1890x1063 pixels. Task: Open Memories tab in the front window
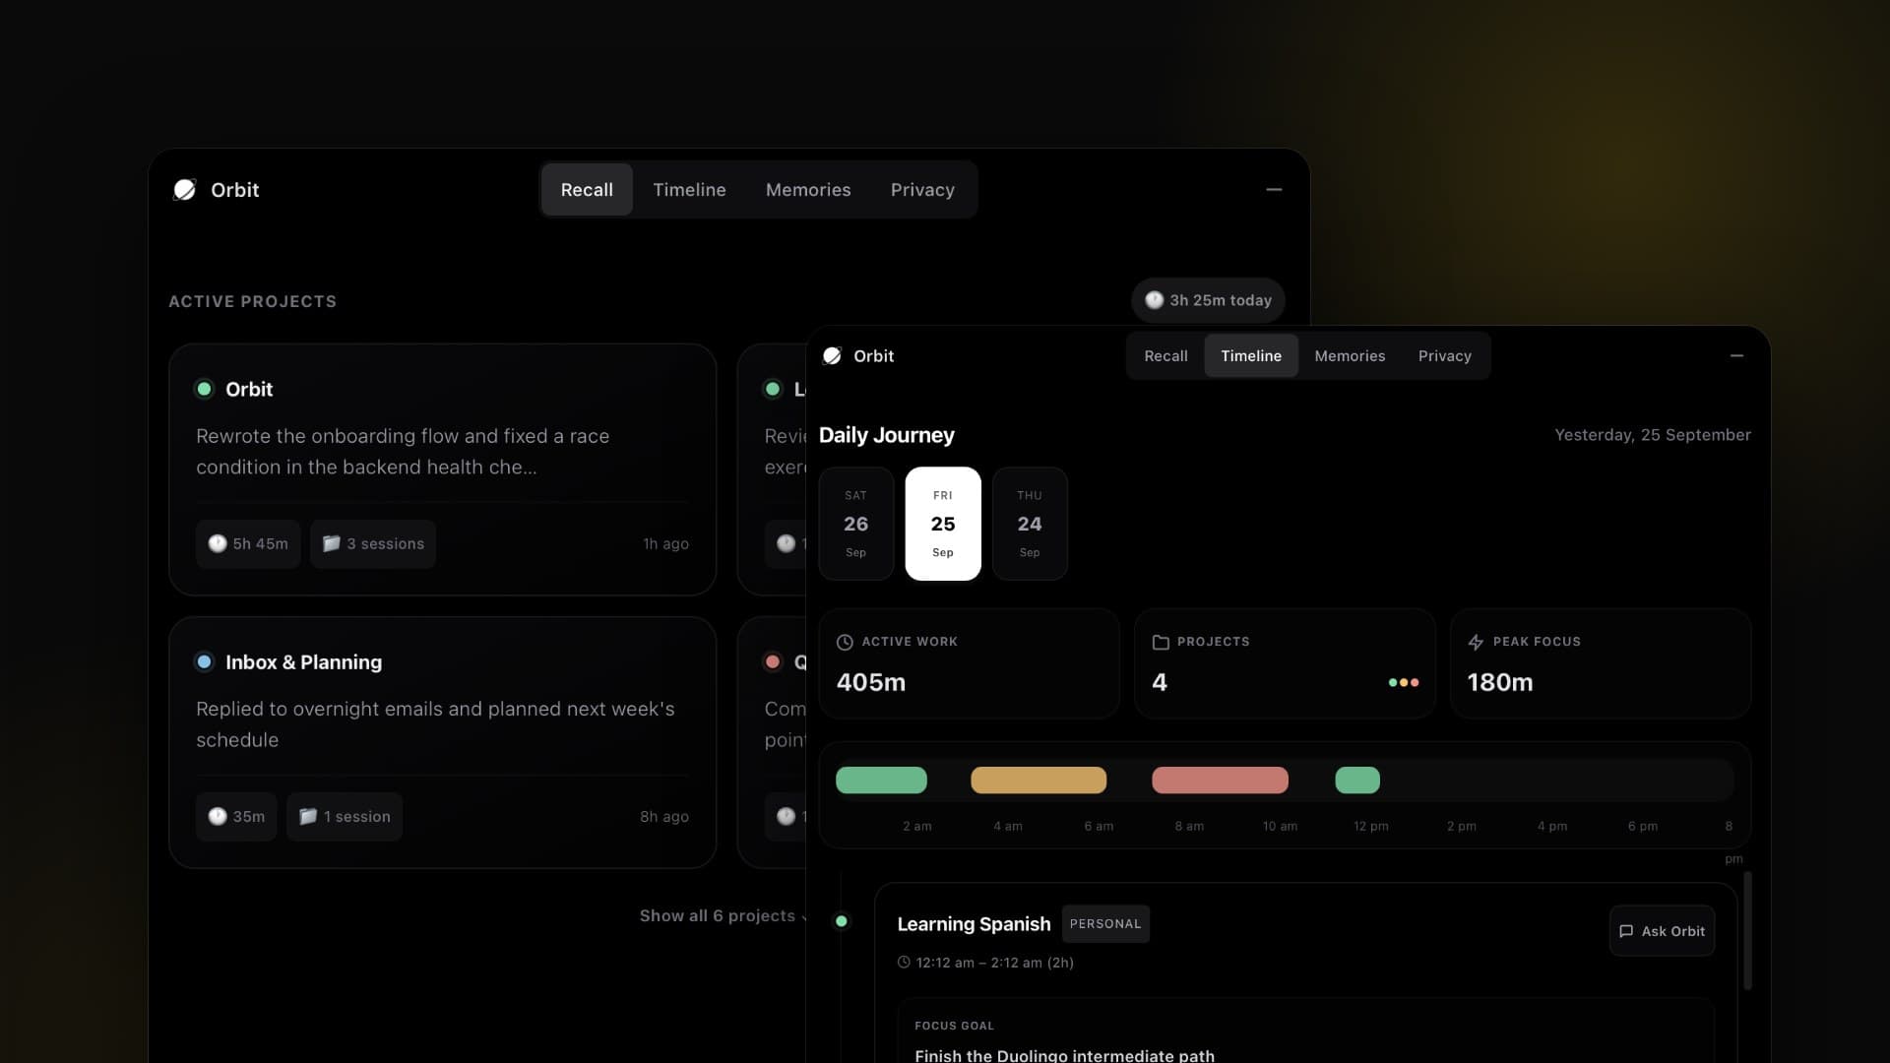pos(1350,356)
